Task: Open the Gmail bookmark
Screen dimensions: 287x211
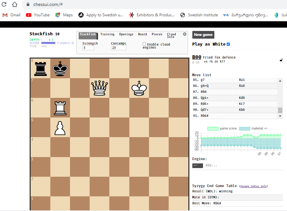Action: (11, 15)
